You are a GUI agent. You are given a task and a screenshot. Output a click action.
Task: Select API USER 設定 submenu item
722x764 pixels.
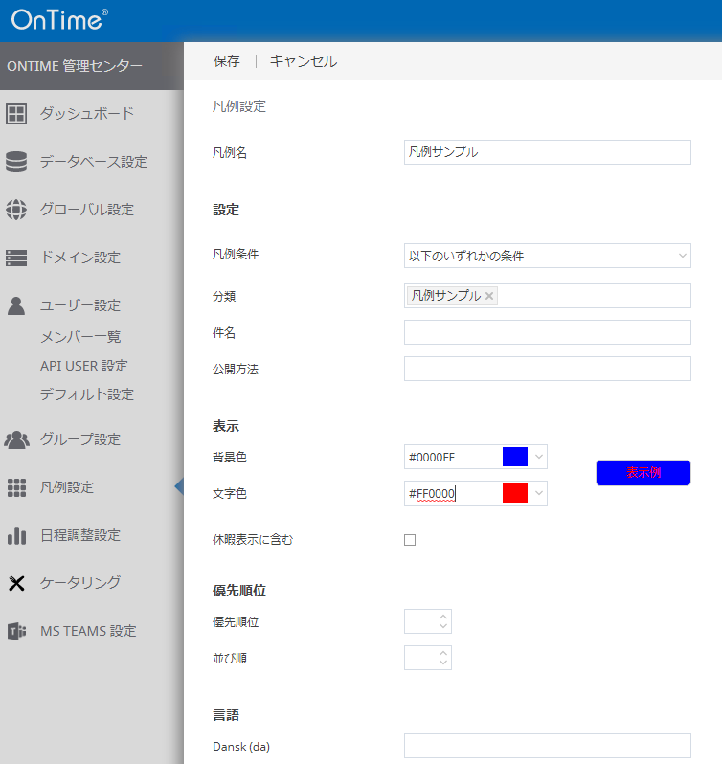84,366
